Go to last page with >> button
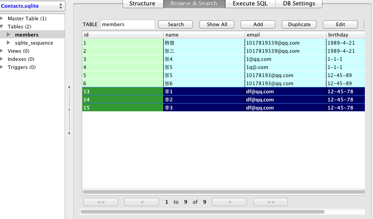This screenshot has height=219, width=373. pos(271,202)
